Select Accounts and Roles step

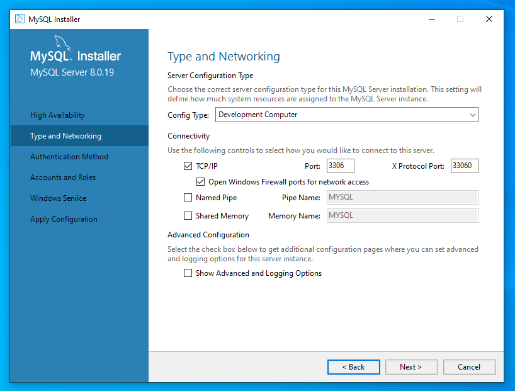(63, 178)
